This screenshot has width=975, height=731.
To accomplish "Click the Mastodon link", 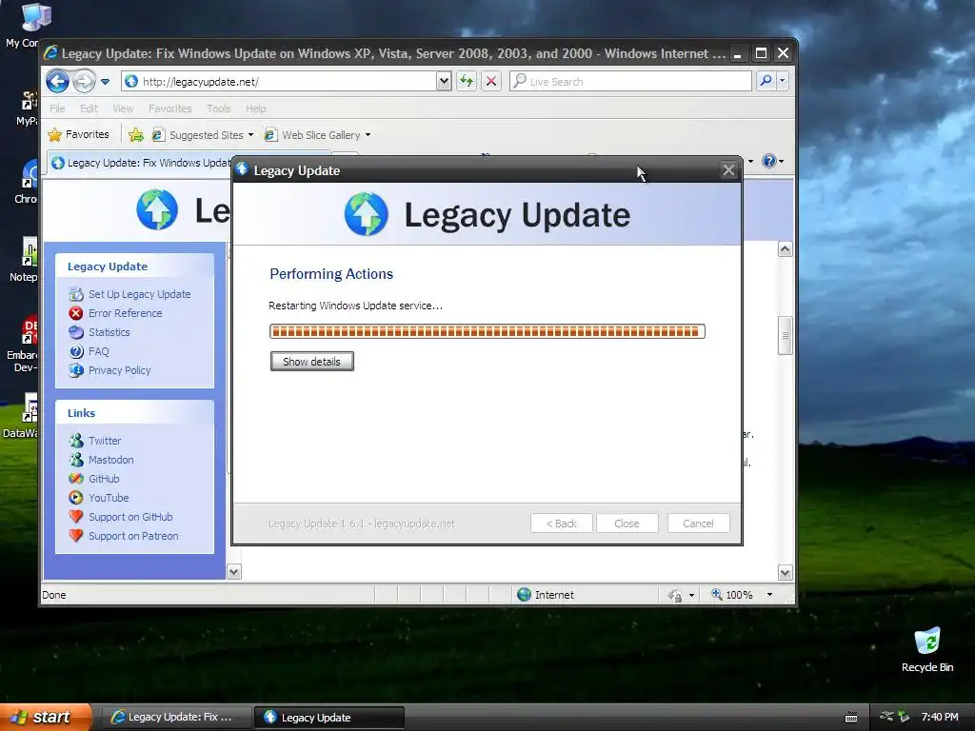I will pyautogui.click(x=110, y=460).
